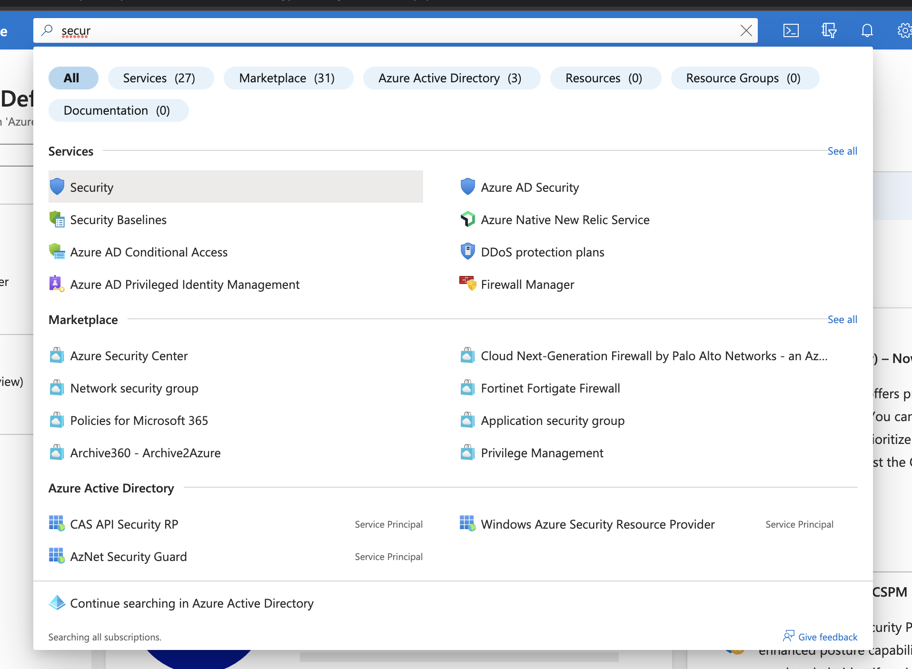Click the New Relic Service icon
The image size is (912, 669).
[x=468, y=219]
